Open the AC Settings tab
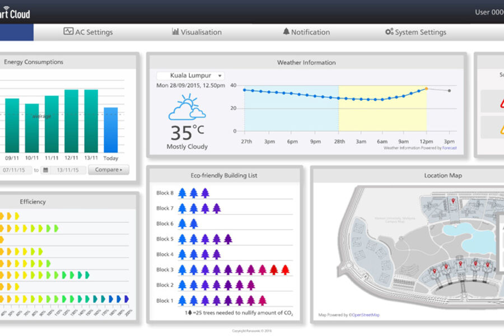 tap(88, 32)
